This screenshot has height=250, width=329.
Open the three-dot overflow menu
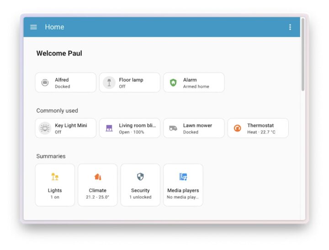pyautogui.click(x=290, y=27)
